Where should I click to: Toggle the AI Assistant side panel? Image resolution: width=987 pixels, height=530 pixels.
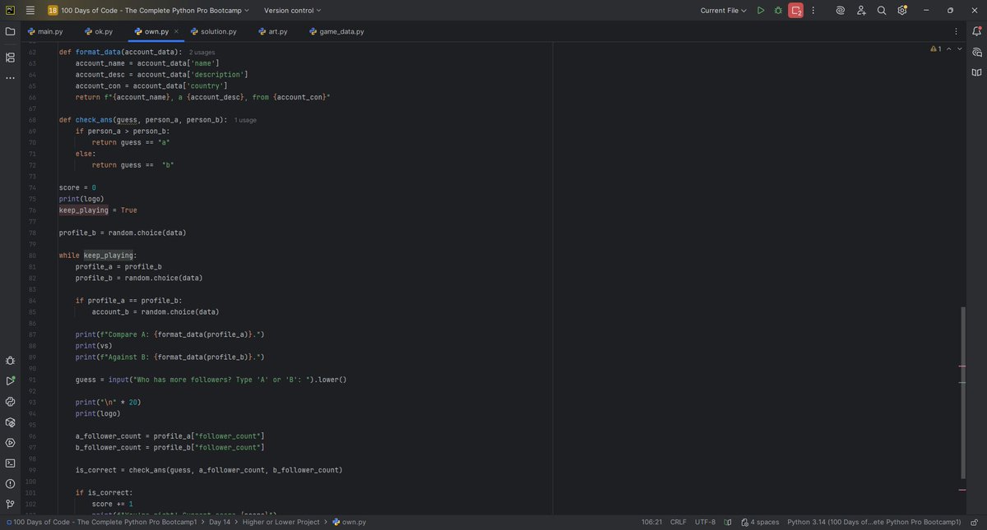tap(976, 52)
